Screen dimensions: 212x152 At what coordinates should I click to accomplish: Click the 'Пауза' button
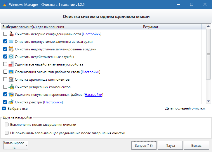(170, 145)
